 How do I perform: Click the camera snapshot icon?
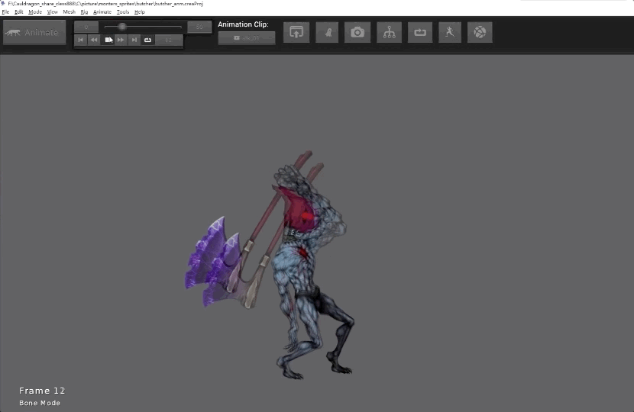(x=357, y=32)
